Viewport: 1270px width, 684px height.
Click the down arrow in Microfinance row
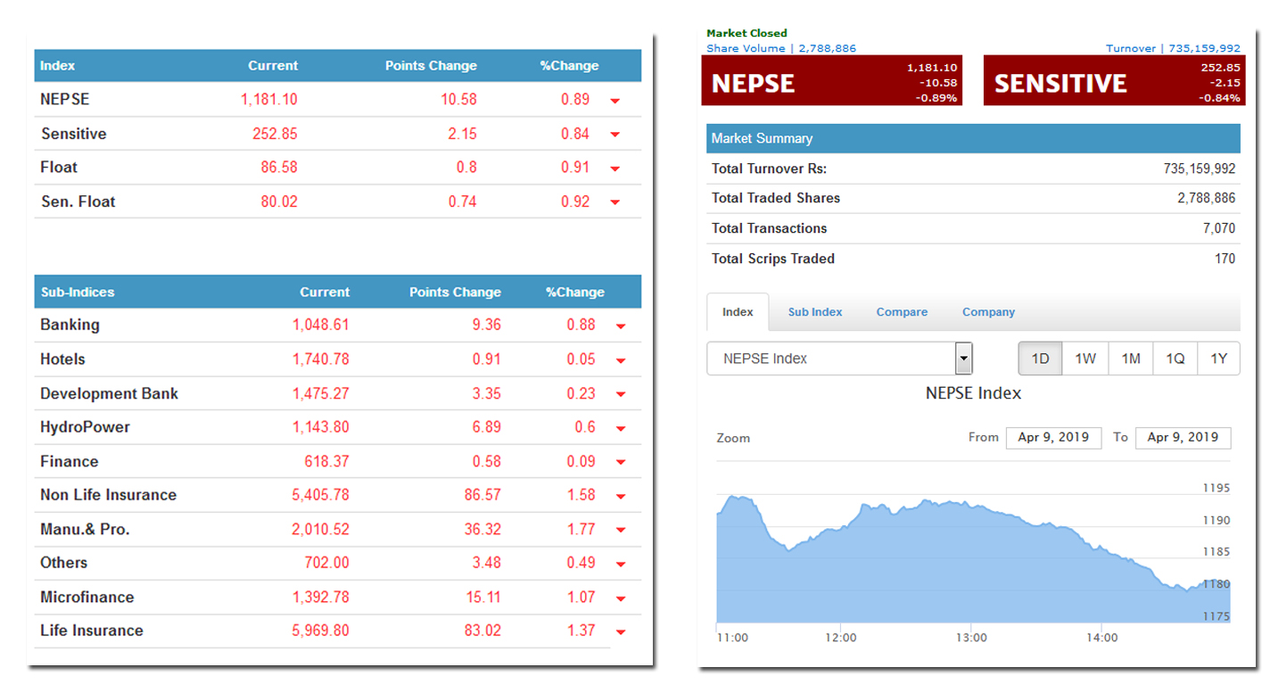pos(621,598)
